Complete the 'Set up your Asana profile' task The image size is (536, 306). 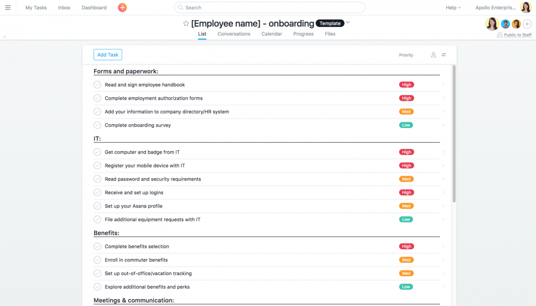97,206
